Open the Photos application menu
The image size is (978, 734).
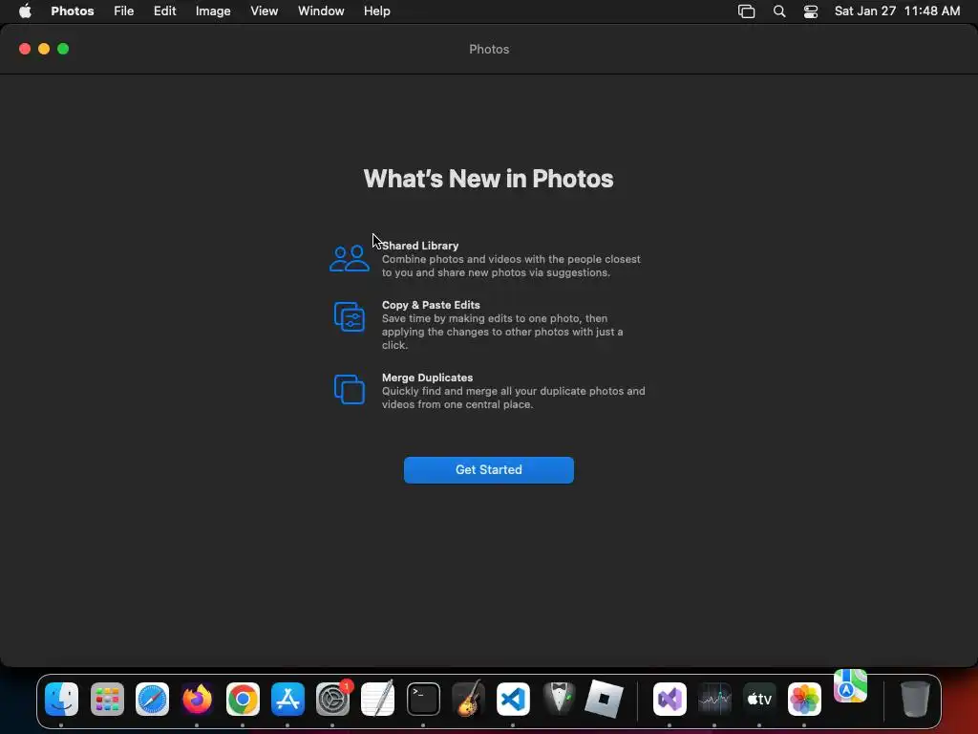[x=73, y=11]
